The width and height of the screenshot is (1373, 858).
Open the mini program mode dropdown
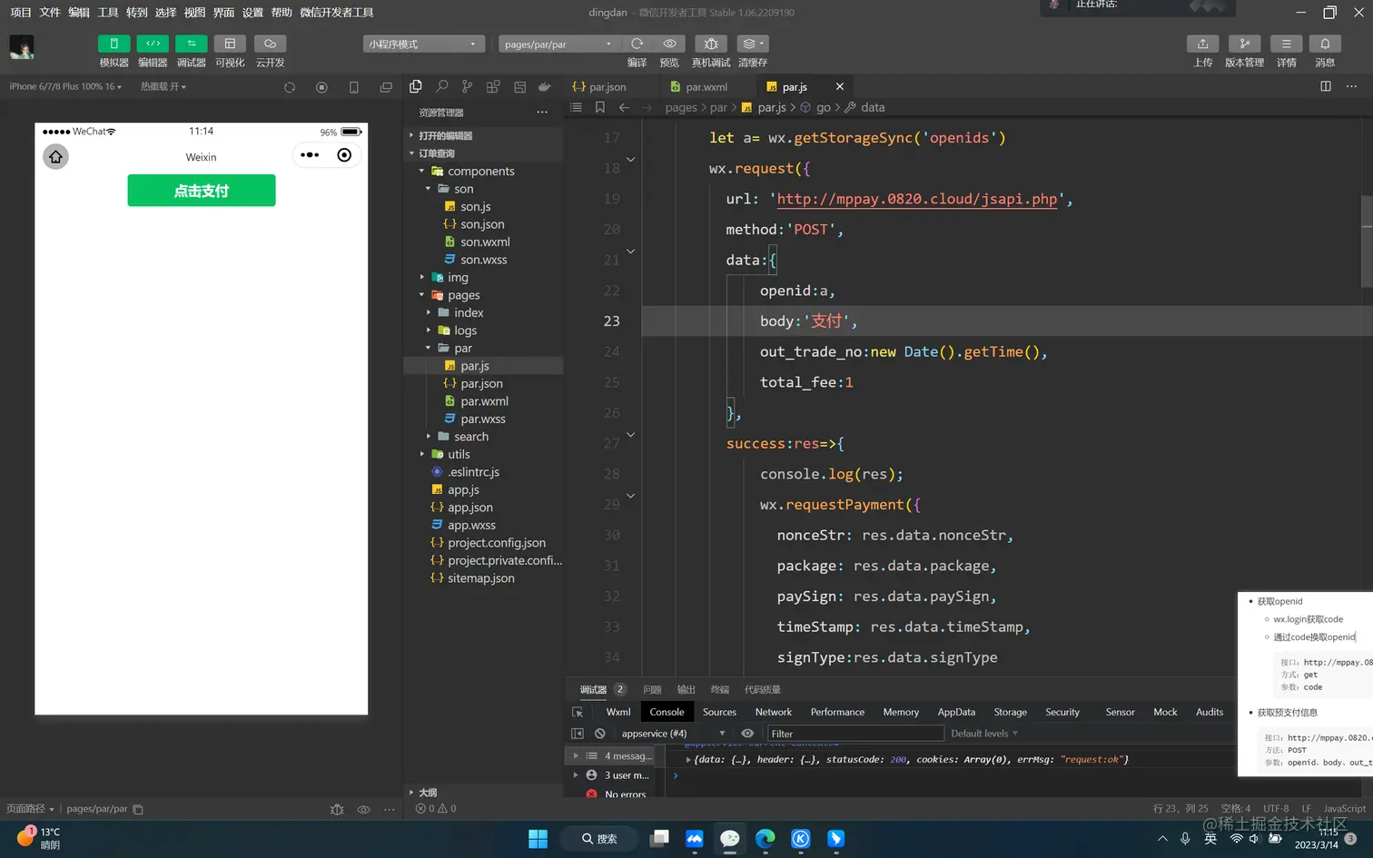click(x=423, y=44)
